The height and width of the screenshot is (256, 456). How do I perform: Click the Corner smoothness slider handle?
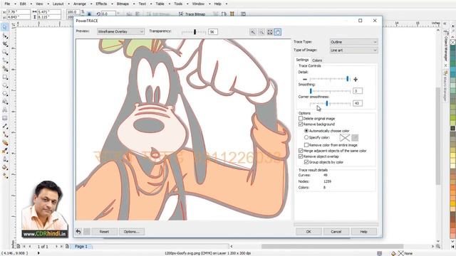pyautogui.click(x=327, y=103)
